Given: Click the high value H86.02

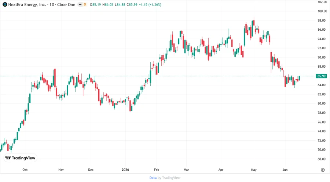Looking at the screenshot, I should [x=108, y=4].
